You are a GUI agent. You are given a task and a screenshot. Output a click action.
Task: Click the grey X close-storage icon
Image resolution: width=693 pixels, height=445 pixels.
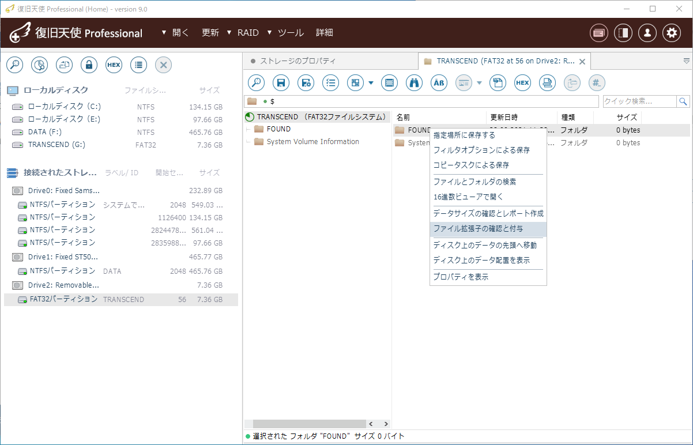tap(163, 65)
